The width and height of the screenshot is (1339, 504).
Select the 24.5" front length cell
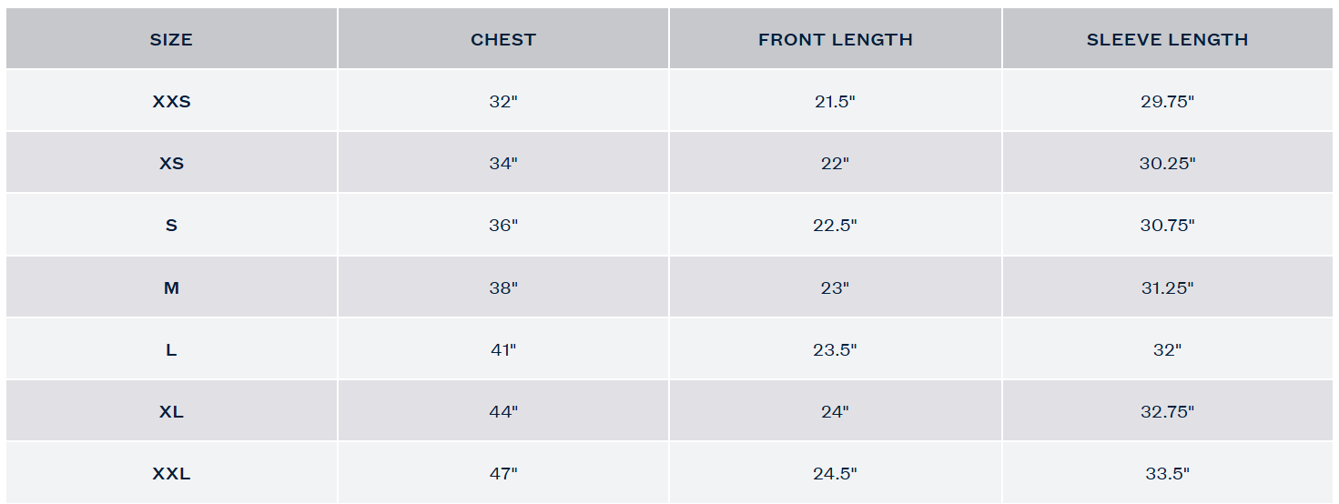[x=835, y=473]
